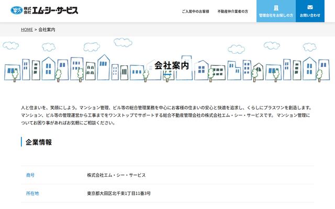The height and width of the screenshot is (209, 335).
Task: Click the 管理会社をお探しの方 button
Action: point(276,11)
